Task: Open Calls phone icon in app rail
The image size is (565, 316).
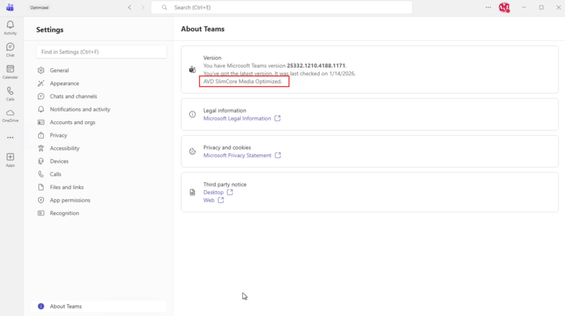Action: (x=10, y=93)
